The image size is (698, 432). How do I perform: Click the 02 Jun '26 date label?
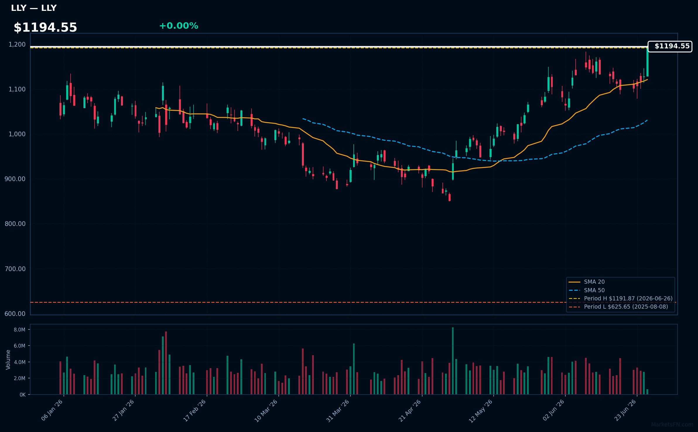[x=553, y=410]
